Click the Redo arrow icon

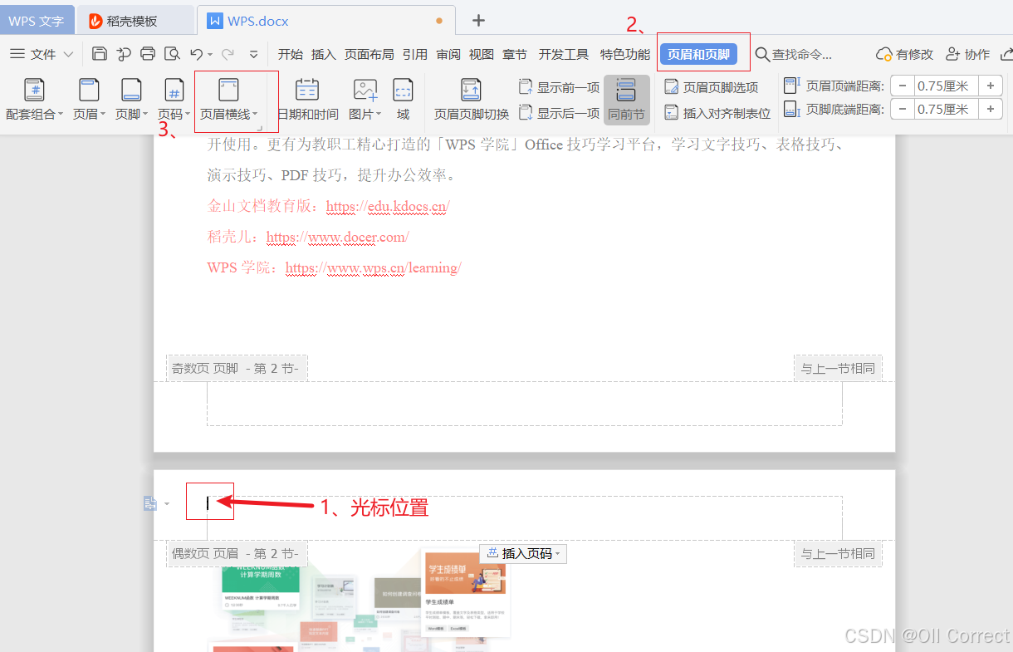pyautogui.click(x=228, y=54)
